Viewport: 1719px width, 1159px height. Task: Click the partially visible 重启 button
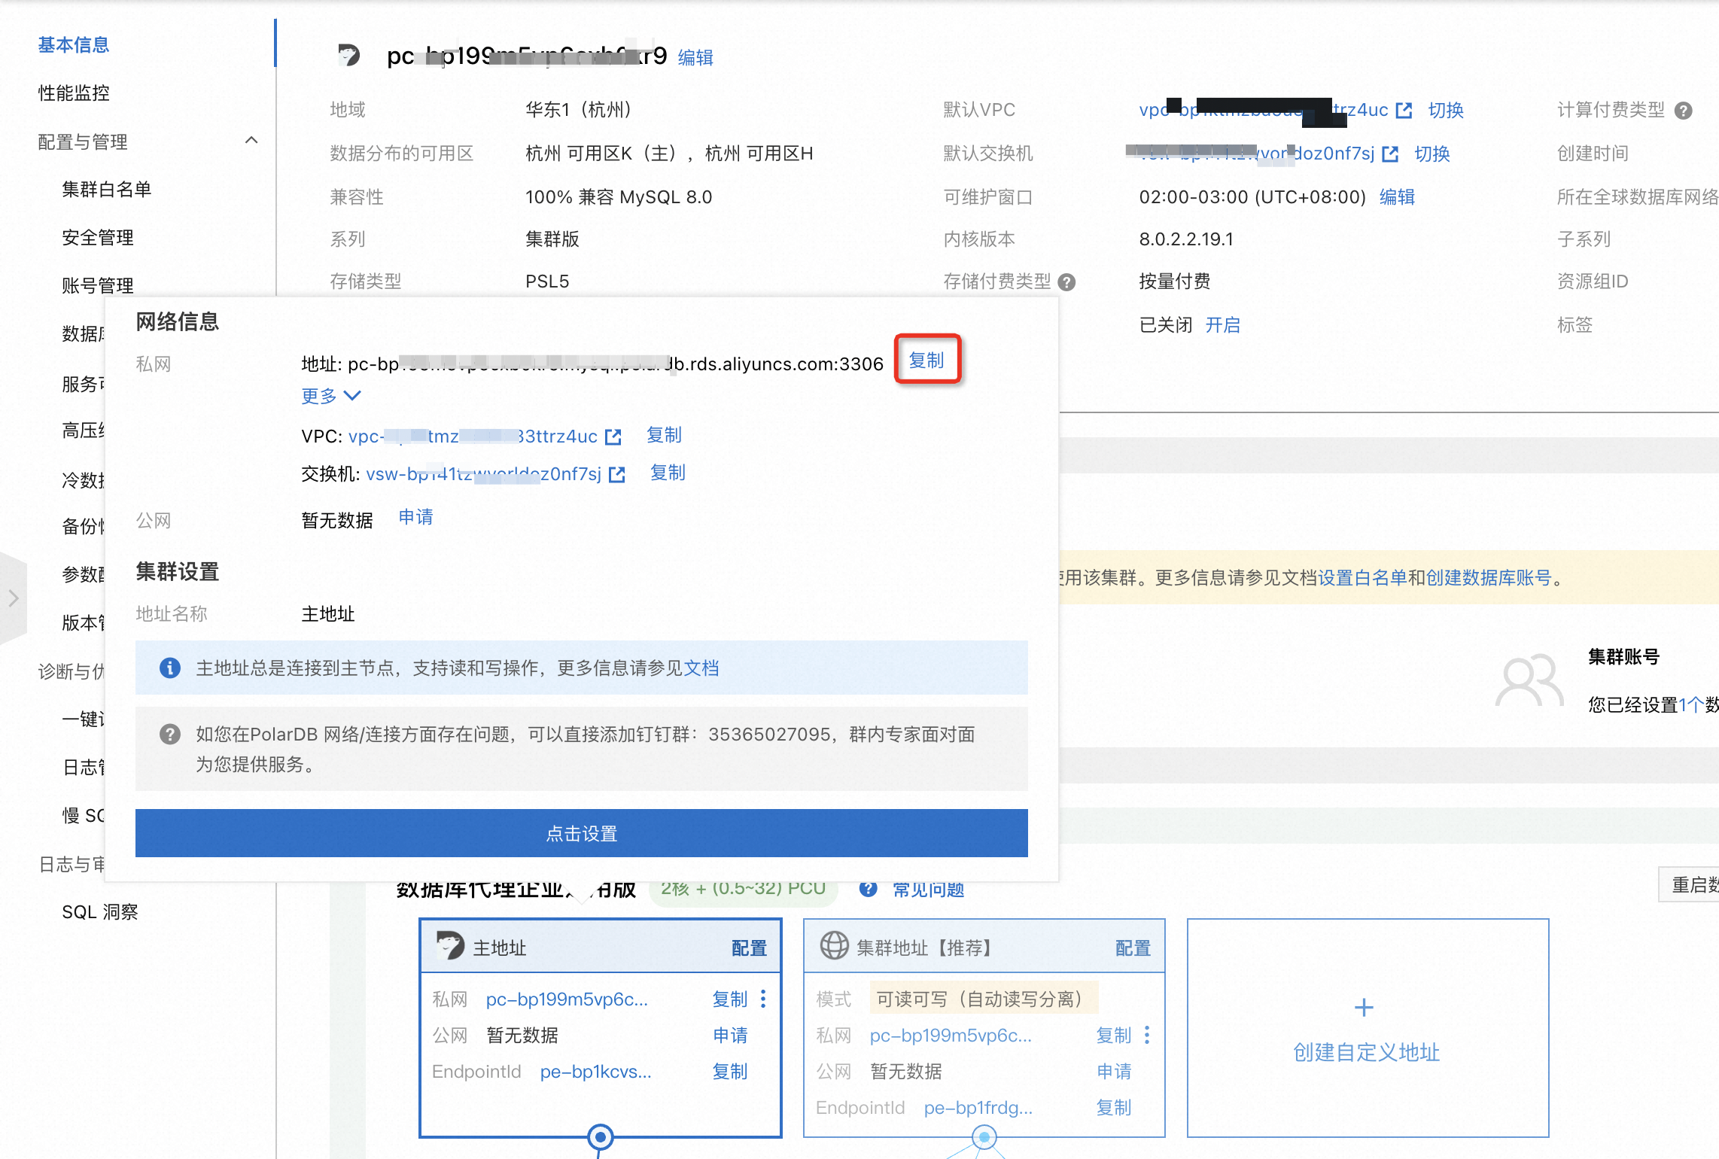click(1690, 884)
